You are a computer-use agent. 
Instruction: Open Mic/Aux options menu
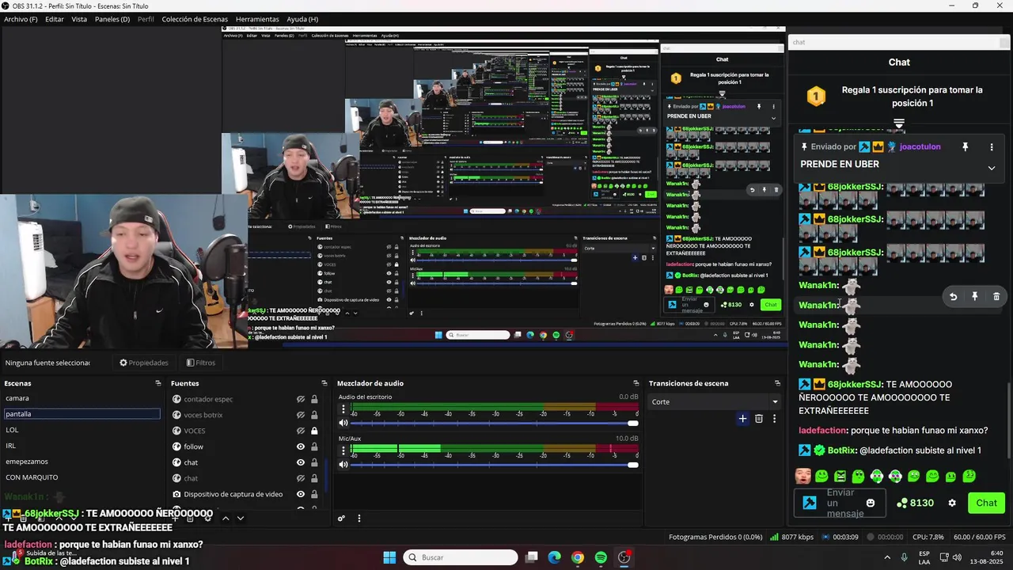coord(343,450)
